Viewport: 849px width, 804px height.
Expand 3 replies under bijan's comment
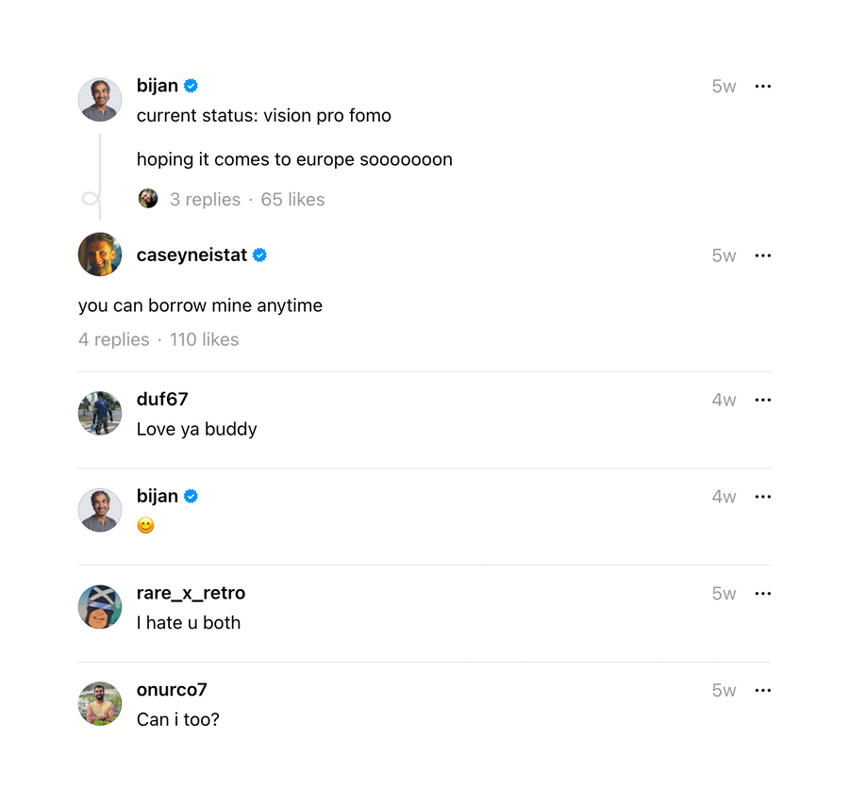click(x=205, y=199)
